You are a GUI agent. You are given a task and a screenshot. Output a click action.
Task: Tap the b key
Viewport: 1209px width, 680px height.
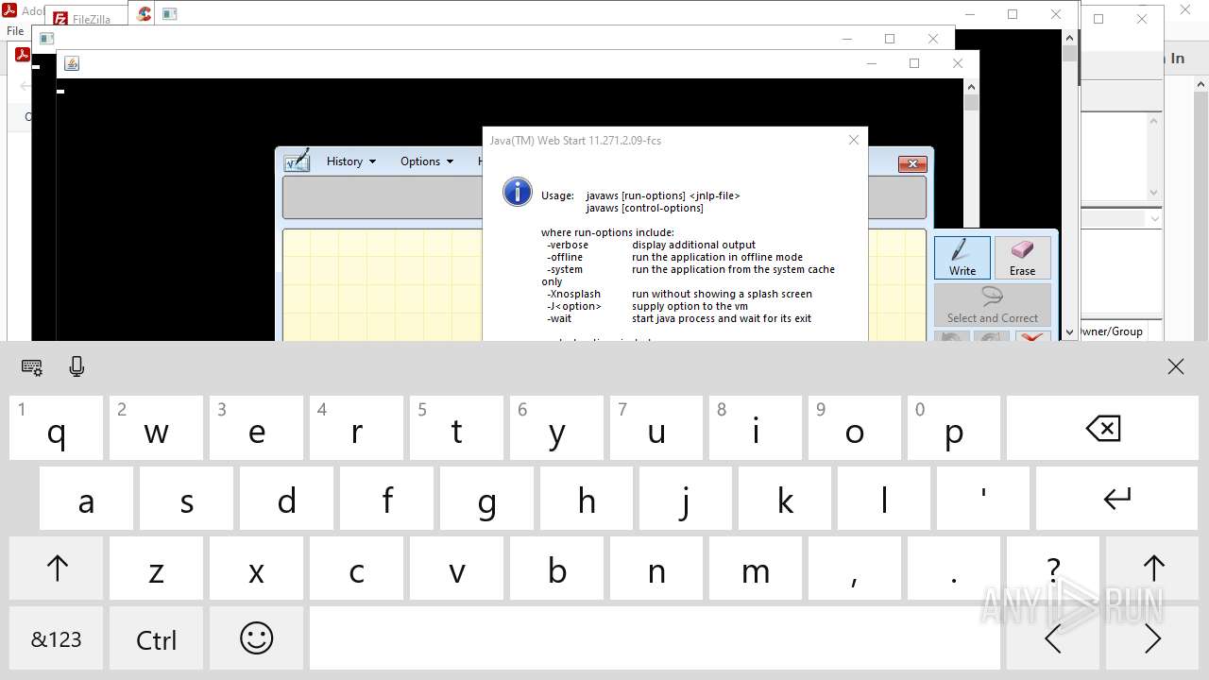556,569
